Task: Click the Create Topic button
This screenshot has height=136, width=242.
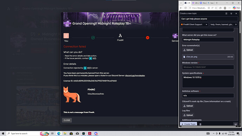Action: click(x=188, y=124)
